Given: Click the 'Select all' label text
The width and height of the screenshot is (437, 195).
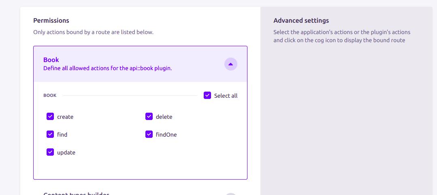Looking at the screenshot, I should 226,96.
